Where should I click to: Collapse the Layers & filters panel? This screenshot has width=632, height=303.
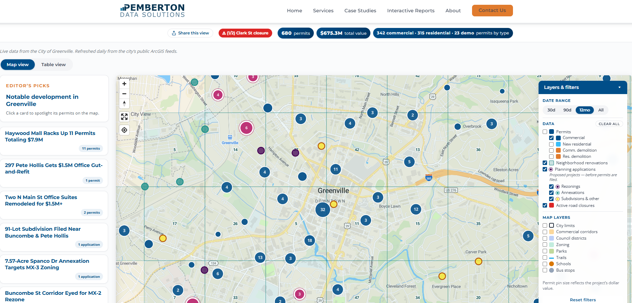[x=619, y=87]
